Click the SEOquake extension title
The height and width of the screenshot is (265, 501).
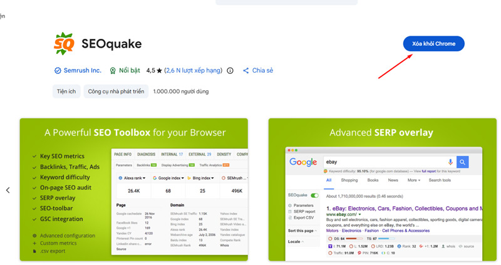[111, 44]
